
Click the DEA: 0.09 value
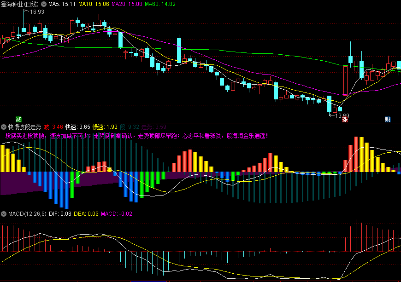click(86, 214)
